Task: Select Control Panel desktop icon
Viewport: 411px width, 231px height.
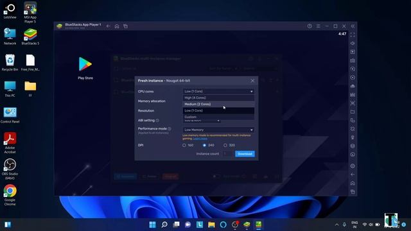Action: [10, 115]
